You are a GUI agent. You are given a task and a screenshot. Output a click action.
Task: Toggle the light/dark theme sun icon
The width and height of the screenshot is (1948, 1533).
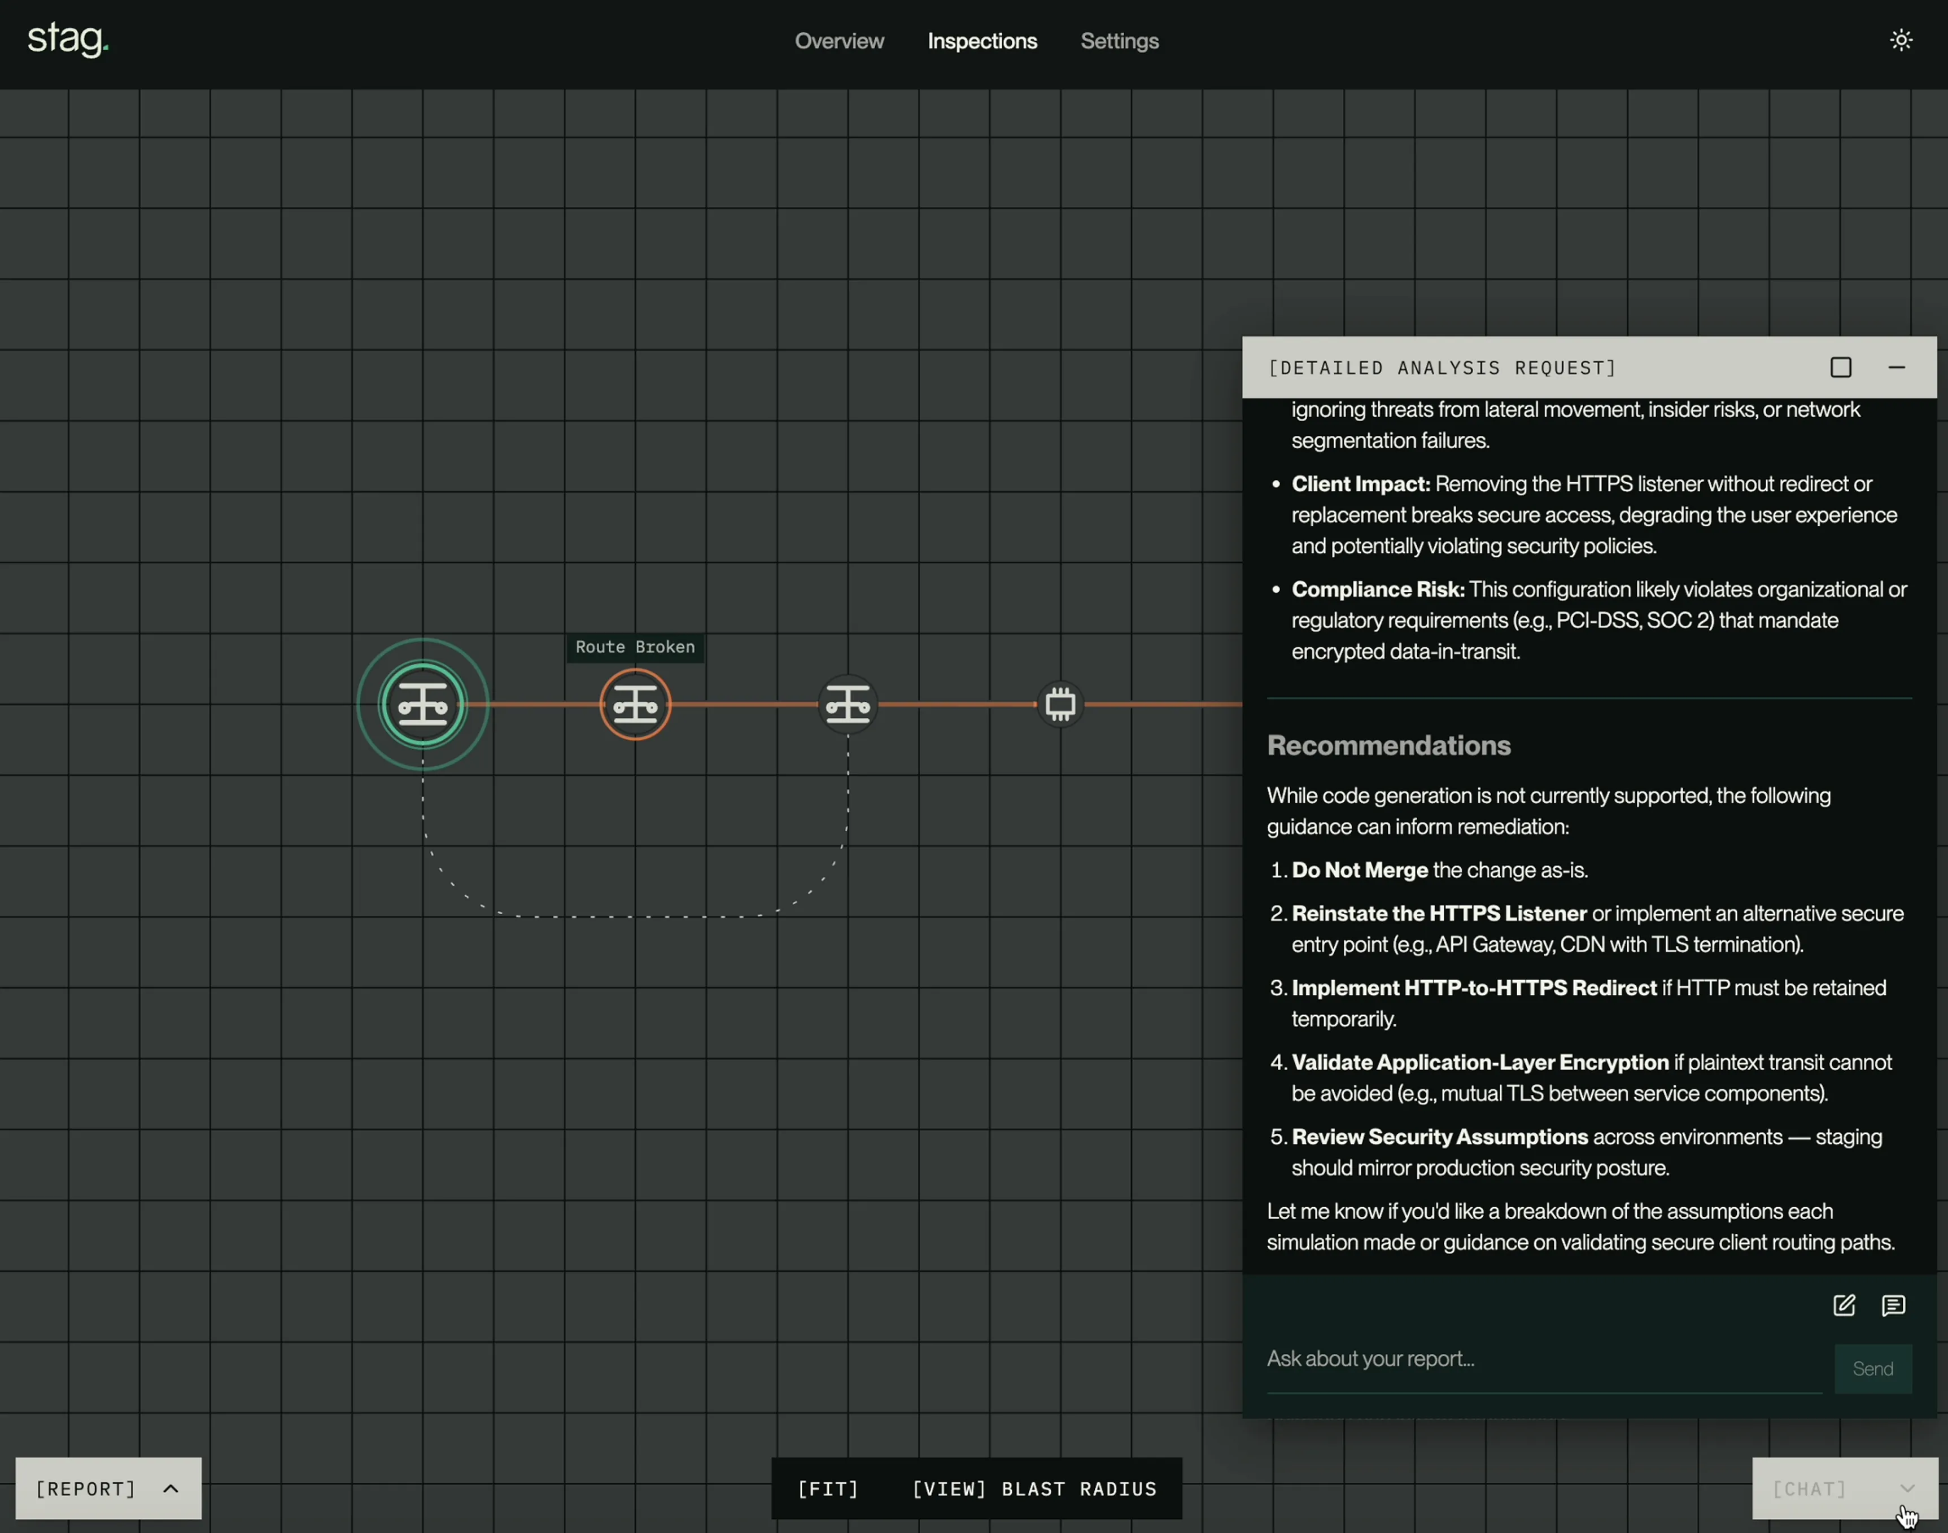click(1901, 41)
